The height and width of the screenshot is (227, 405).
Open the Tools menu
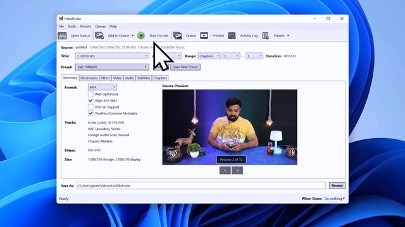click(72, 26)
